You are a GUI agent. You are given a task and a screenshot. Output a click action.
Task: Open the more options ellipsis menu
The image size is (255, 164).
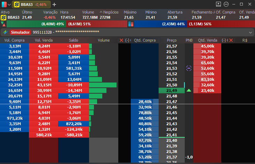(x=226, y=5)
